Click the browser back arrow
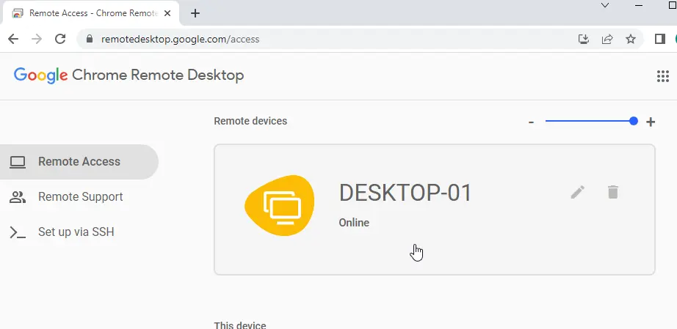Image resolution: width=677 pixels, height=329 pixels. 13,39
